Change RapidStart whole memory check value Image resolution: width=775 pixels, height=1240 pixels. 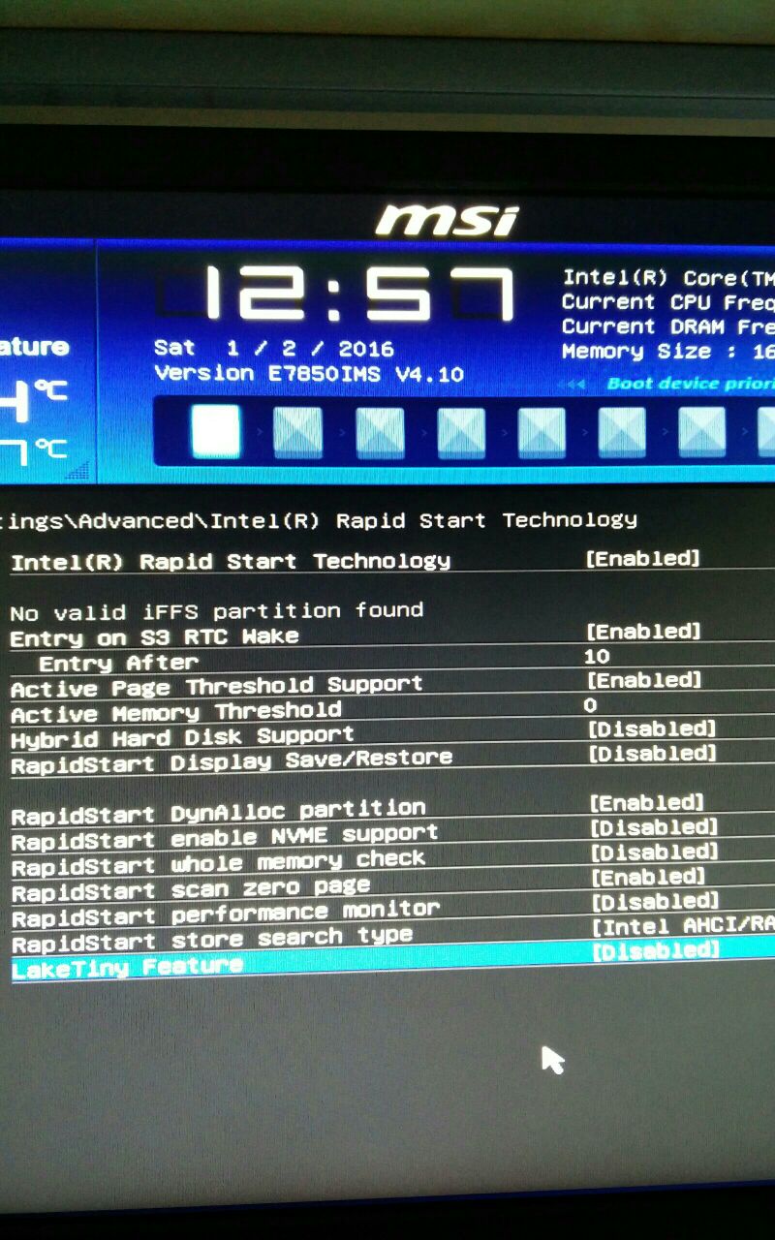click(x=654, y=852)
